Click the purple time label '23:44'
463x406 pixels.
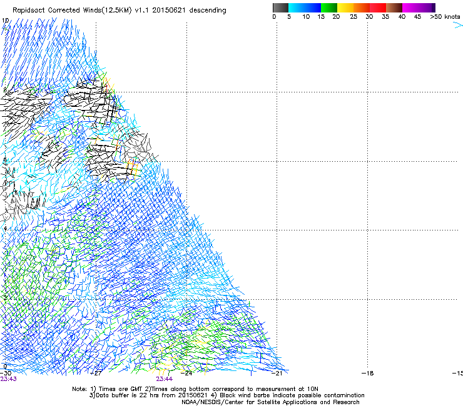(x=164, y=379)
